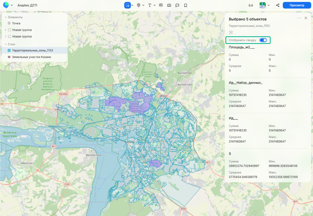Click the blue swatch of Территориальные_зоны_ПЗЗ

(9, 51)
